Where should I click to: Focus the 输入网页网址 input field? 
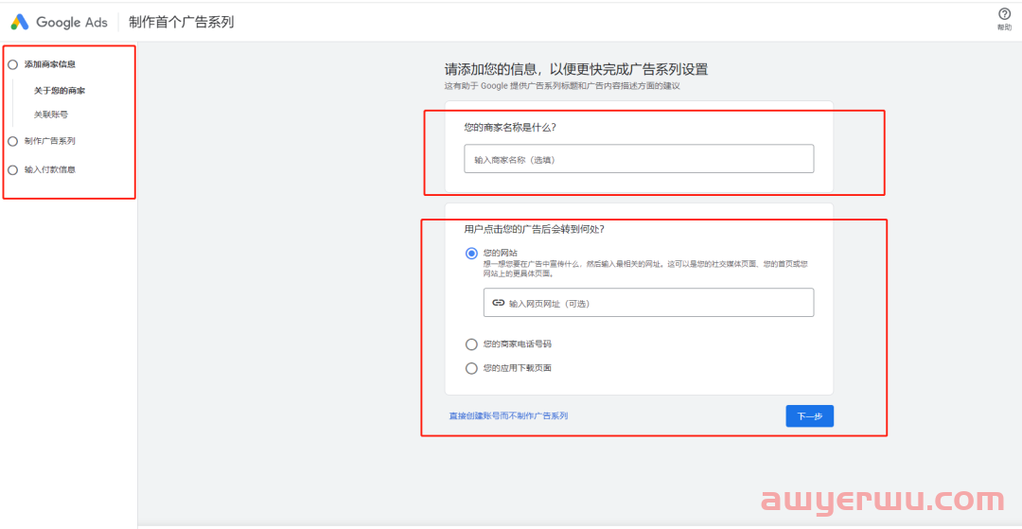tap(648, 303)
